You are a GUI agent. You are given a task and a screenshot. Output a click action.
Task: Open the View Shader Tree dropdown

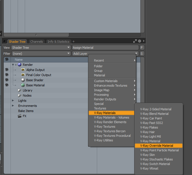[x=41, y=48]
